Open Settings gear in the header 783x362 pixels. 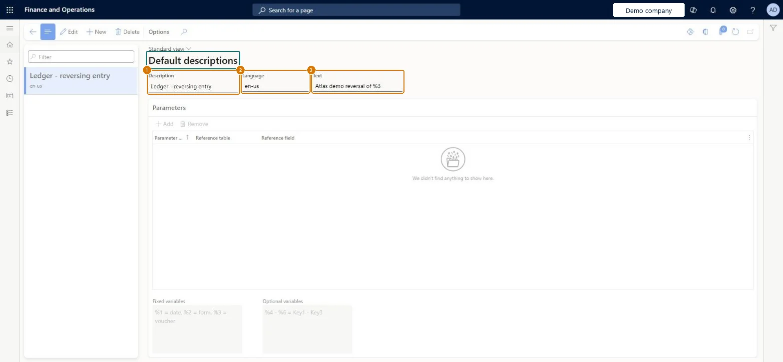coord(733,10)
